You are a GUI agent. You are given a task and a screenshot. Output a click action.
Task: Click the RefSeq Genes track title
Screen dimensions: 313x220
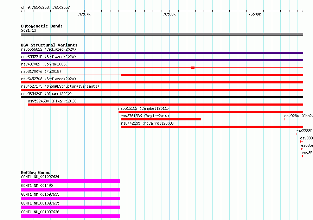[x=36, y=172]
